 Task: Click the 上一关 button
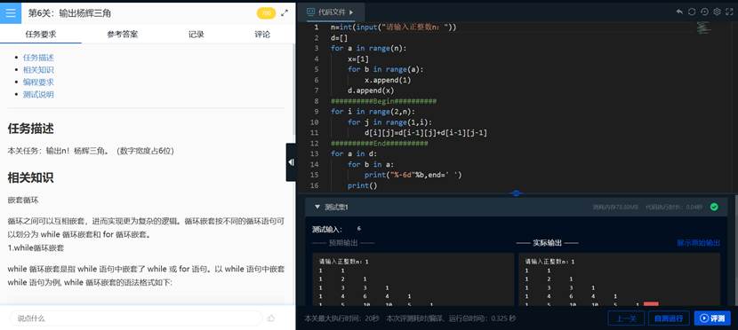tap(626, 318)
